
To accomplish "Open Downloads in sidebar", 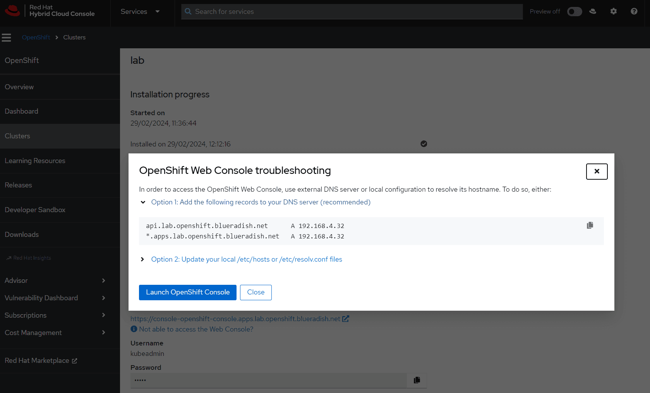I will pos(60,235).
